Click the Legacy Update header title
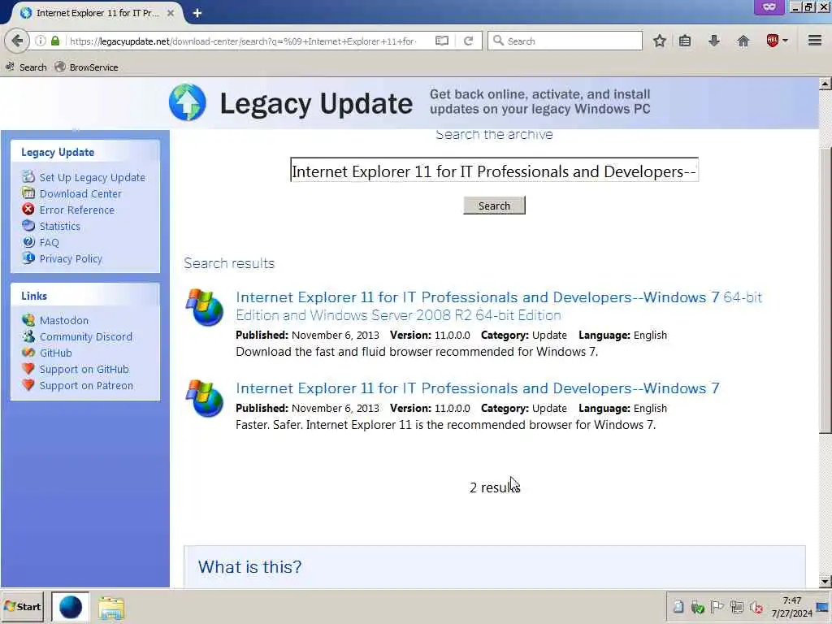Image resolution: width=832 pixels, height=624 pixels. pos(316,103)
